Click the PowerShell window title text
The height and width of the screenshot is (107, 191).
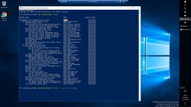[35, 8]
